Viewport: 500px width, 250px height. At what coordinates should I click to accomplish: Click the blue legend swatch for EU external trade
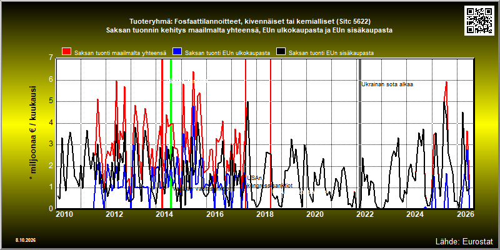tap(177, 52)
